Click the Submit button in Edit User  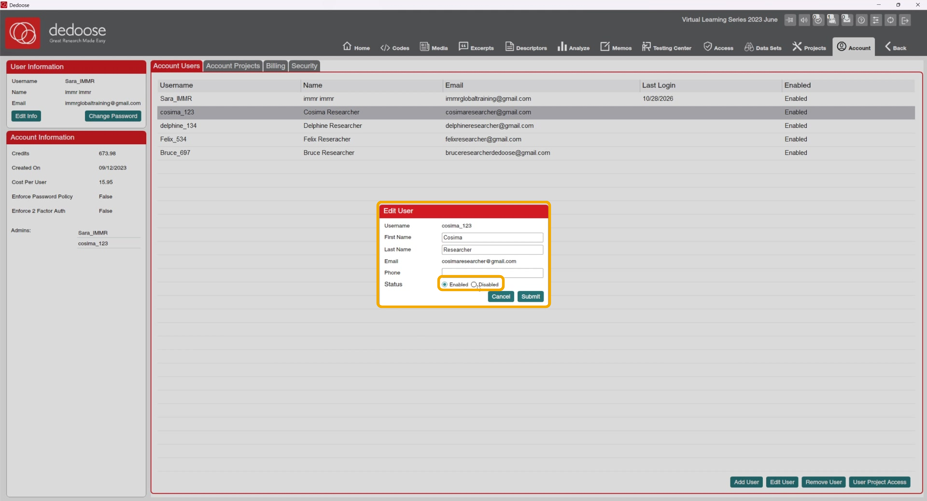pos(531,297)
